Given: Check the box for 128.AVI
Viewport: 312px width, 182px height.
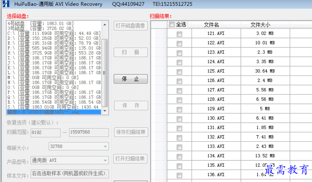Looking at the screenshot, I should tap(179, 100).
